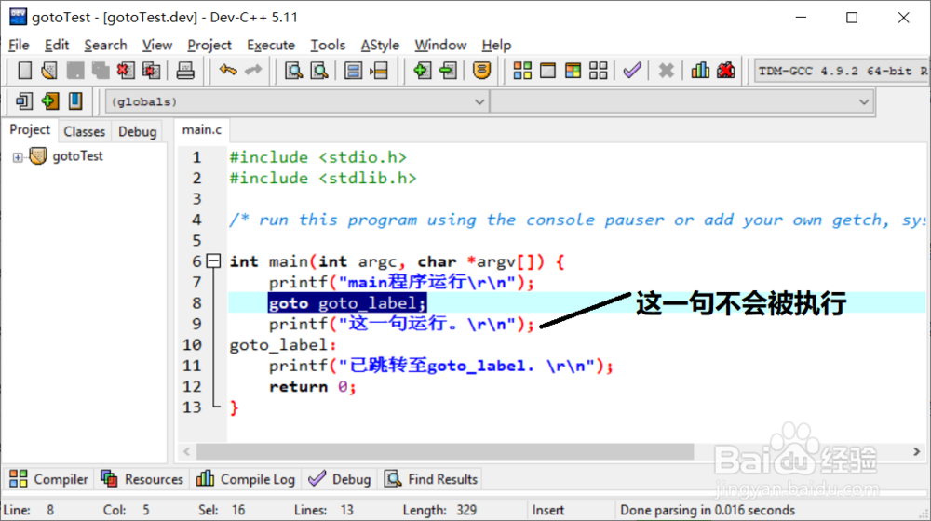
Task: Click the Replace magnifier icon
Action: point(319,71)
